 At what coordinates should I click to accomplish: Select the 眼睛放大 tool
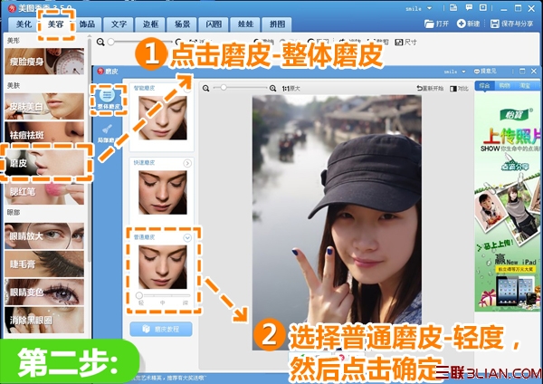[44, 235]
